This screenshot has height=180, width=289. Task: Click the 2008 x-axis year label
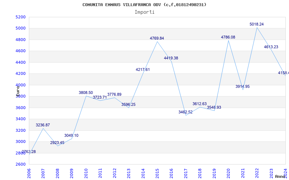pos(57,174)
